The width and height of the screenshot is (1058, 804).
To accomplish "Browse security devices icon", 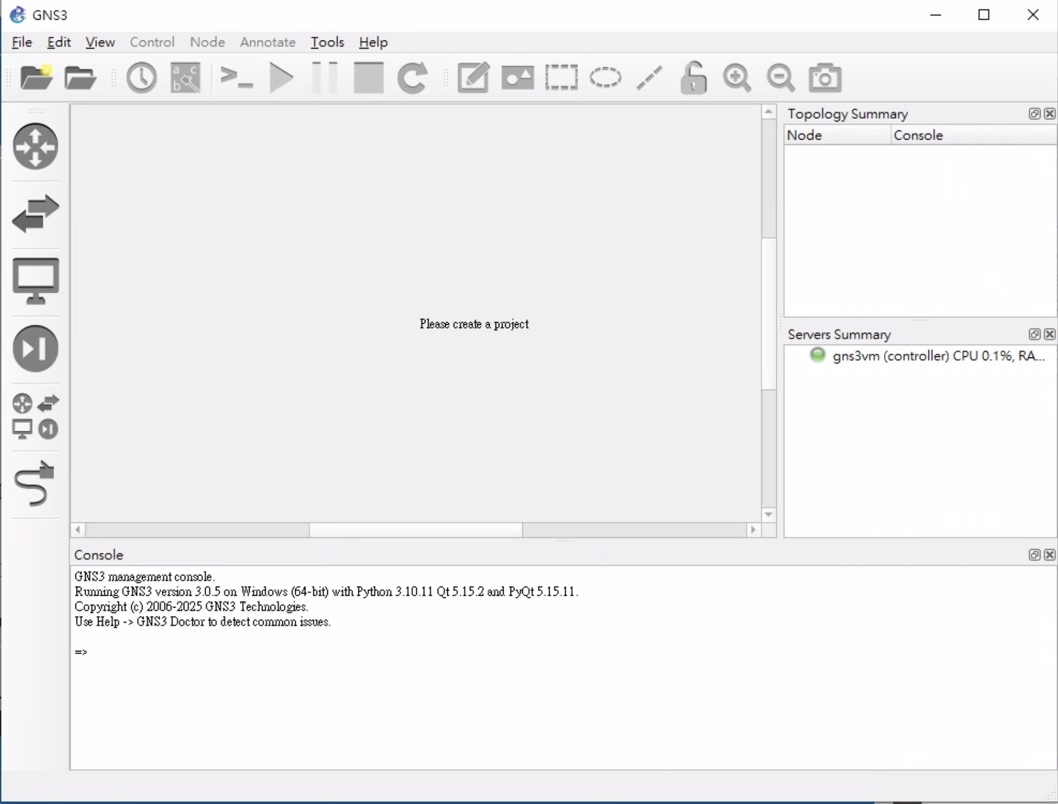I will pyautogui.click(x=35, y=349).
